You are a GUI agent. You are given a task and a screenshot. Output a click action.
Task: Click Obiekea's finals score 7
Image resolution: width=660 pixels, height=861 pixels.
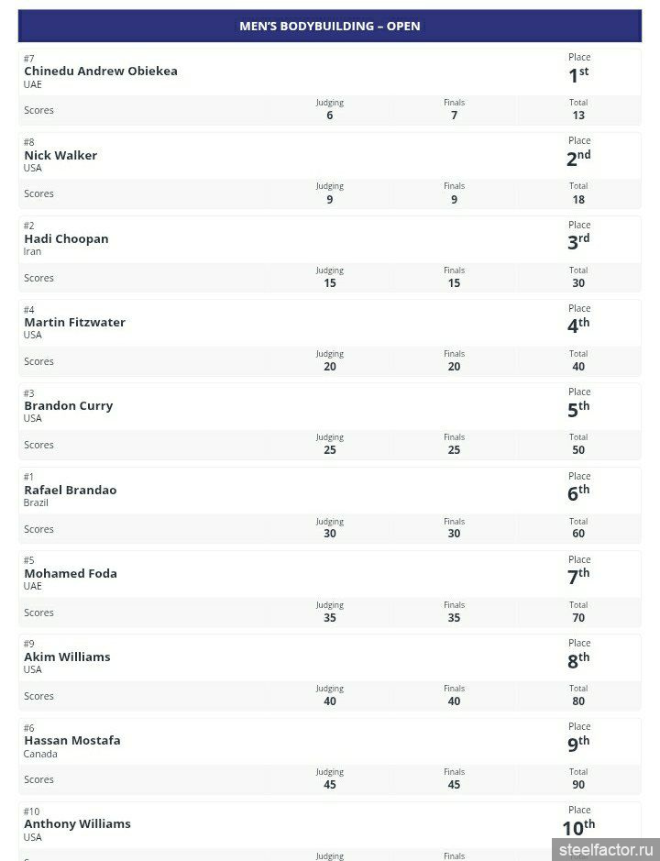pyautogui.click(x=454, y=116)
